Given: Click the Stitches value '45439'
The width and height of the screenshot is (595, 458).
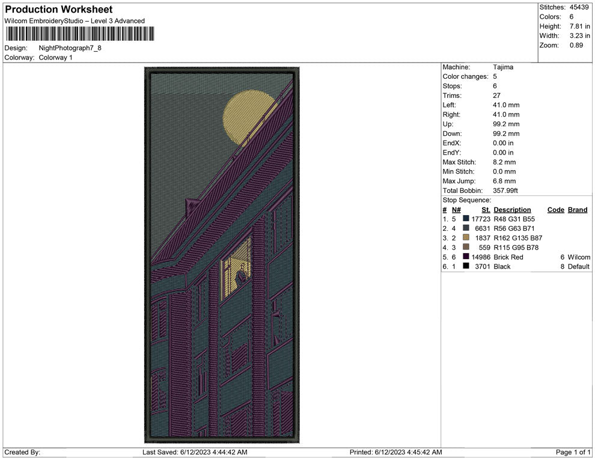Looking at the screenshot, I should point(579,7).
